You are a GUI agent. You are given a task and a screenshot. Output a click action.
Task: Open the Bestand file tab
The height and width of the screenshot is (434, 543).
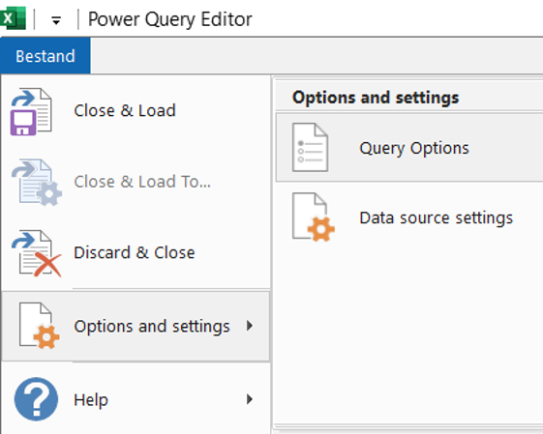point(45,56)
